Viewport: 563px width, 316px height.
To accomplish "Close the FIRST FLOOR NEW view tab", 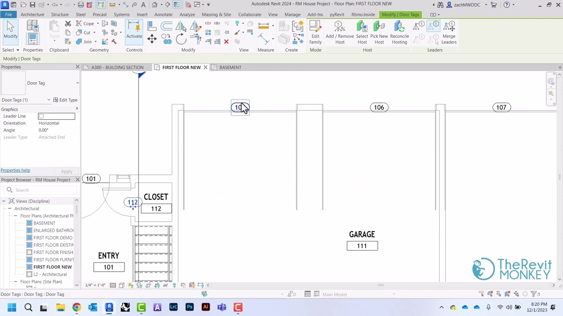I will tap(205, 68).
